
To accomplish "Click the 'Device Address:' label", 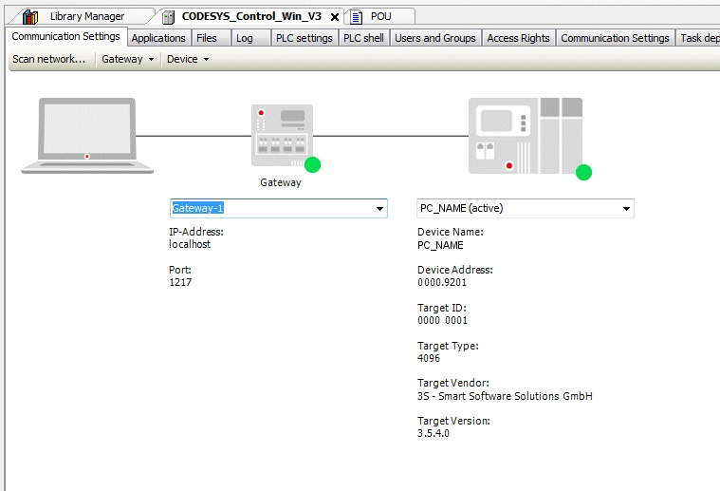I will coord(455,270).
